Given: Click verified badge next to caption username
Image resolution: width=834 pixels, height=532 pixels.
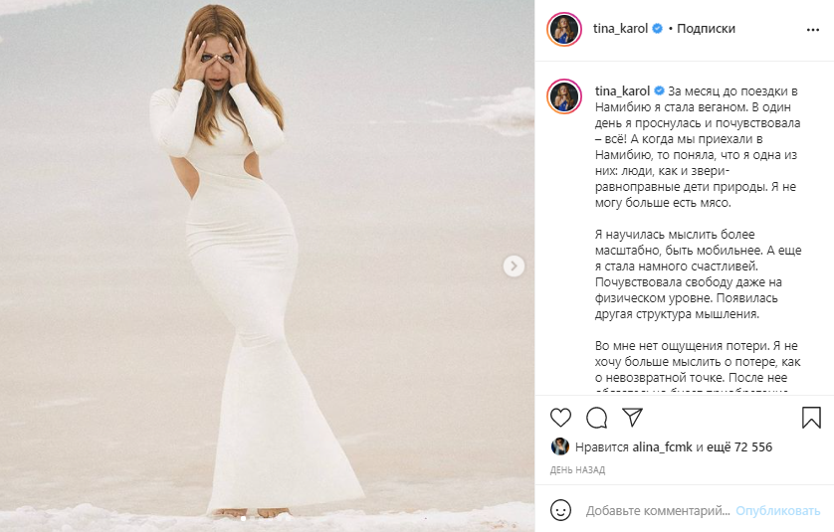Looking at the screenshot, I should (659, 90).
